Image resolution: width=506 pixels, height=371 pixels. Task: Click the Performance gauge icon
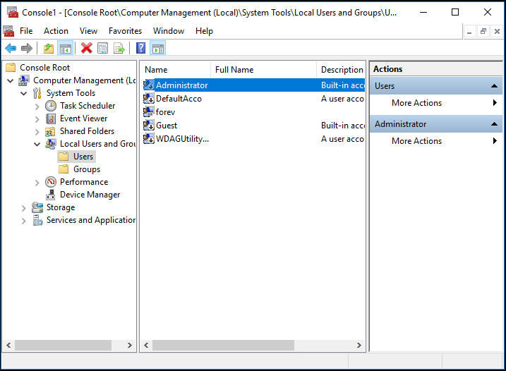[x=51, y=182]
